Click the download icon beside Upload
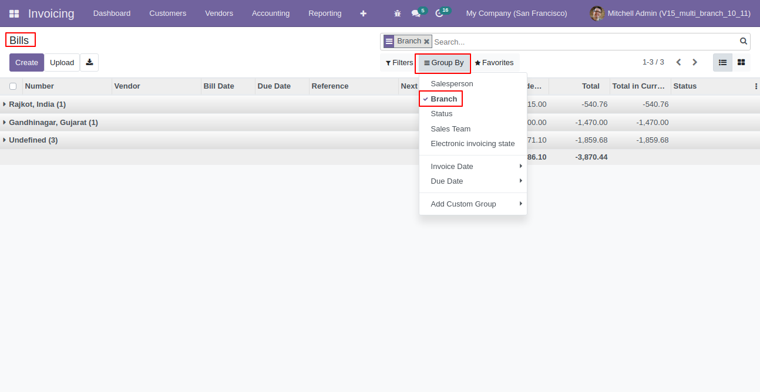760x392 pixels. tap(89, 62)
